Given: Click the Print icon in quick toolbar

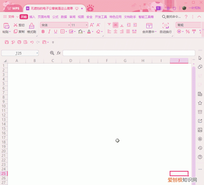Looking at the screenshot, I should 19,42.
